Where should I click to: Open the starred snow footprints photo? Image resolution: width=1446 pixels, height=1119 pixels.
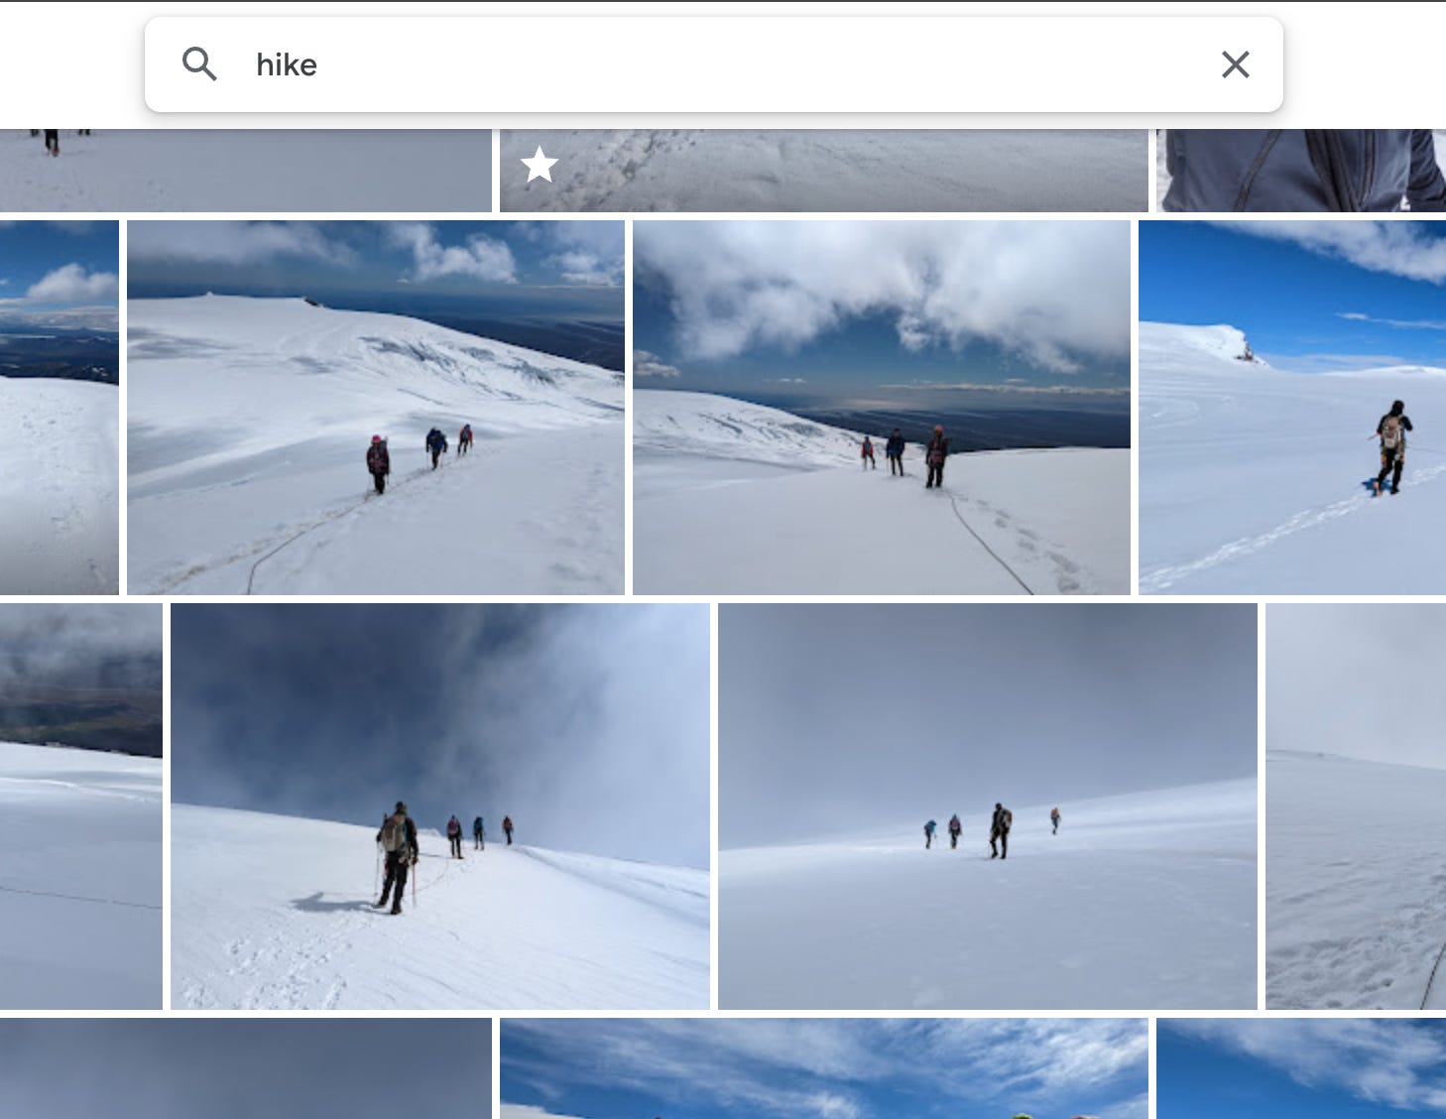click(x=824, y=171)
